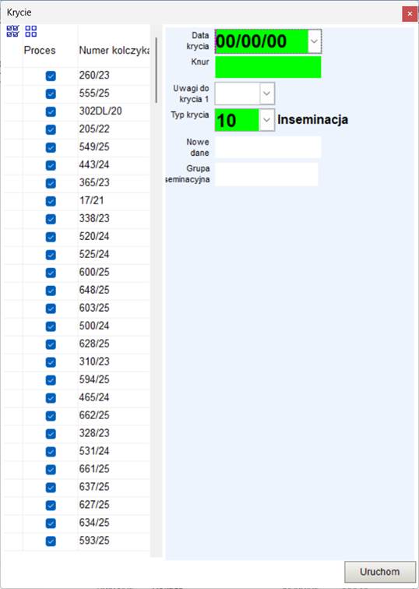Click the Proces column header
Screen dimensions: 419x589
click(x=40, y=51)
